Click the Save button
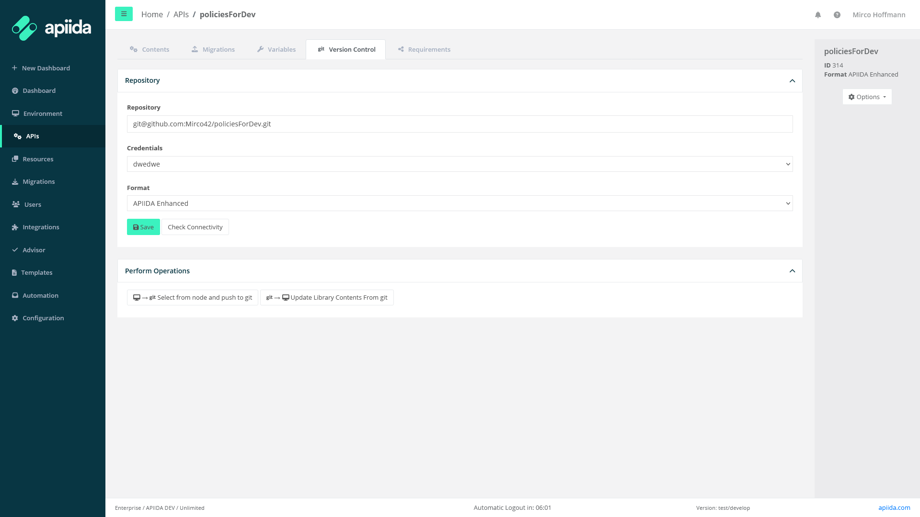 143,227
